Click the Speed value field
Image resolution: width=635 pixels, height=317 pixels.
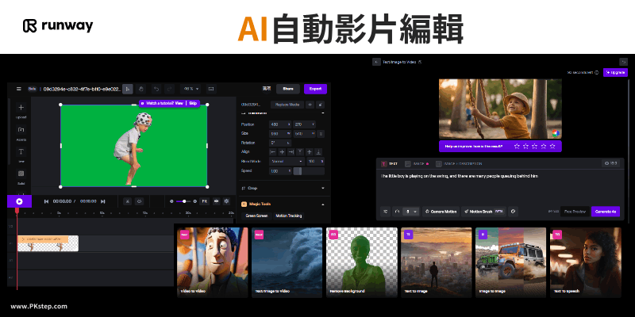pyautogui.click(x=280, y=171)
